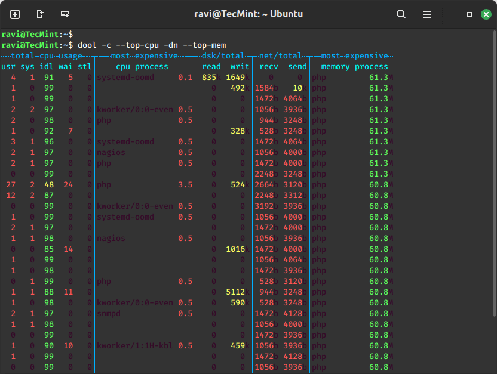The height and width of the screenshot is (374, 497).
Task: Click the recv value 2664
Action: (x=264, y=184)
